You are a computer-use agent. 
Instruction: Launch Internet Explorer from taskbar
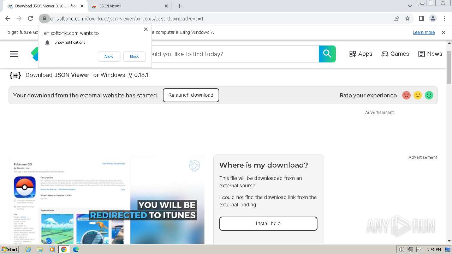[28, 249]
